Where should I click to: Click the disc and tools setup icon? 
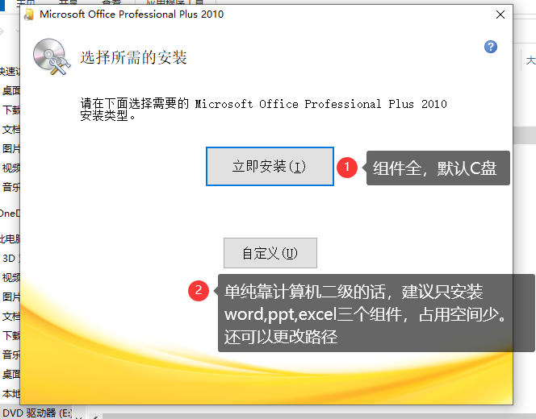click(52, 56)
